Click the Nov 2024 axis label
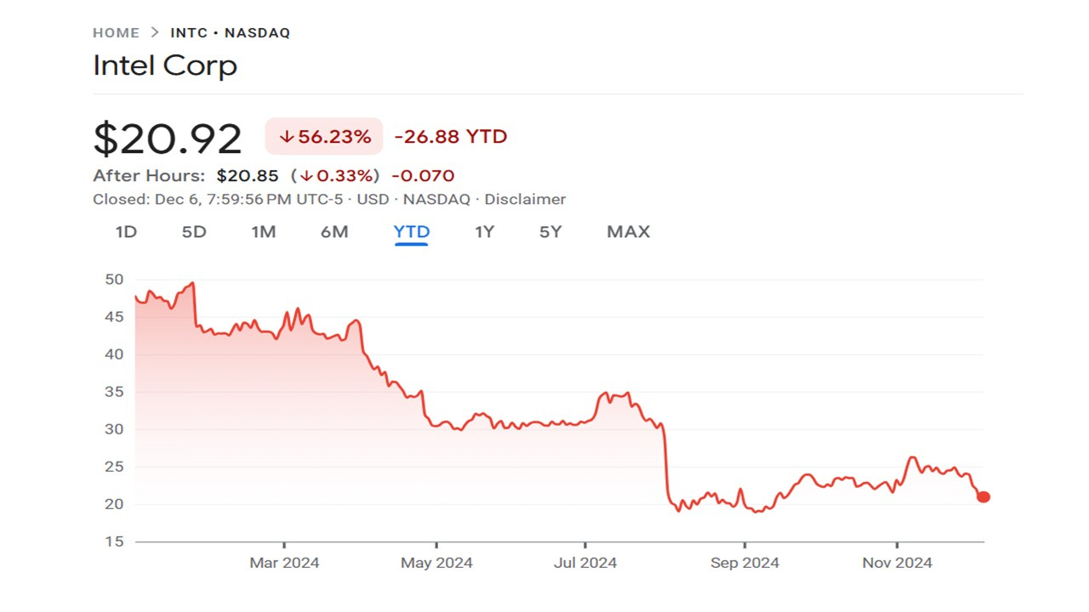1089x612 pixels. pos(898,563)
